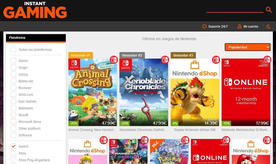Toggle dark mode with the moon icon

tap(268, 27)
